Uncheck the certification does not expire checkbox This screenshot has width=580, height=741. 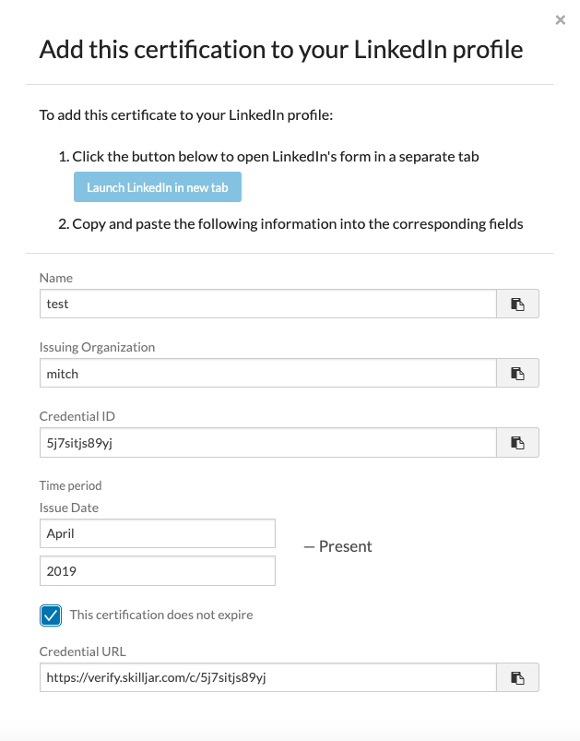click(x=51, y=616)
